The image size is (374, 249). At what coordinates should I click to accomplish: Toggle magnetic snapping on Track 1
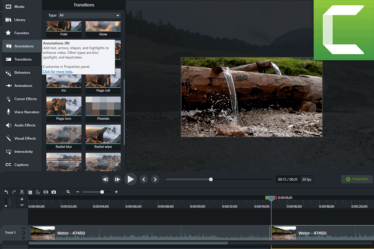(23, 233)
